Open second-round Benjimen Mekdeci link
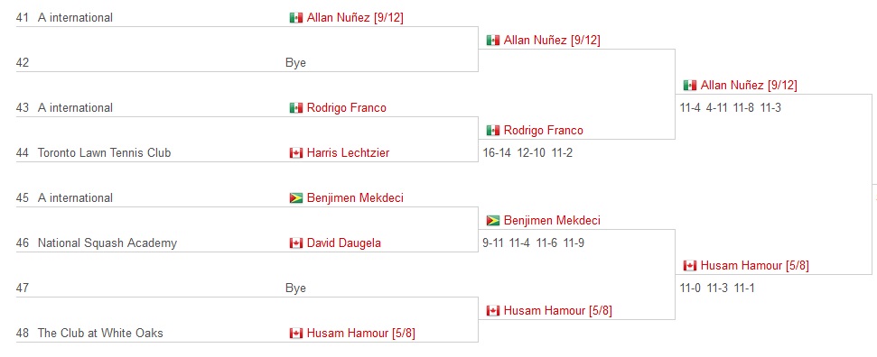 pos(552,221)
